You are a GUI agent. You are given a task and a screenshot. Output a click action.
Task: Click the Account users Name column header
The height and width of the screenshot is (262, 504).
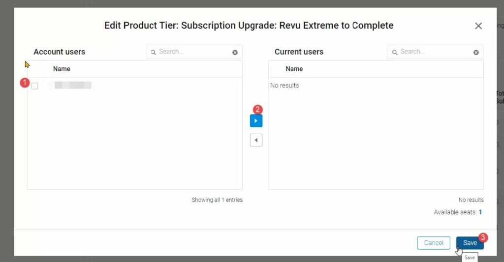62,69
